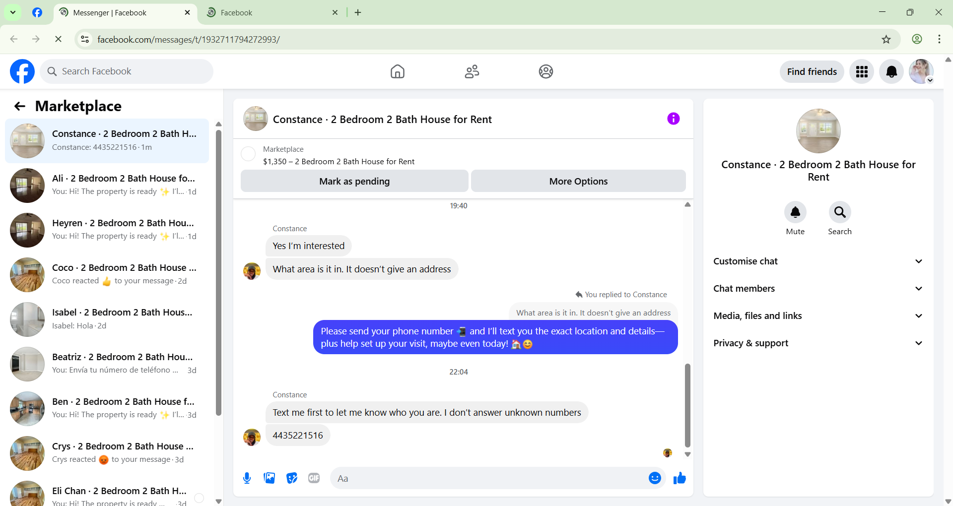Attach a photo or file icon

point(270,478)
